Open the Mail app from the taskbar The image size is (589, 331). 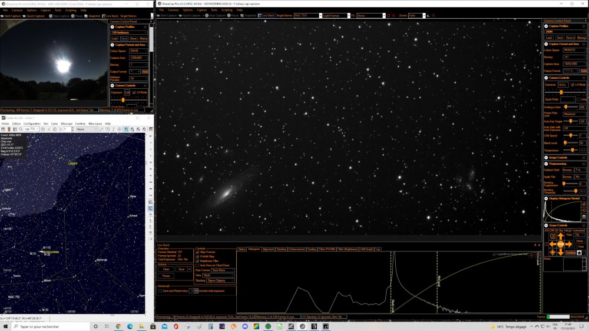(x=164, y=326)
